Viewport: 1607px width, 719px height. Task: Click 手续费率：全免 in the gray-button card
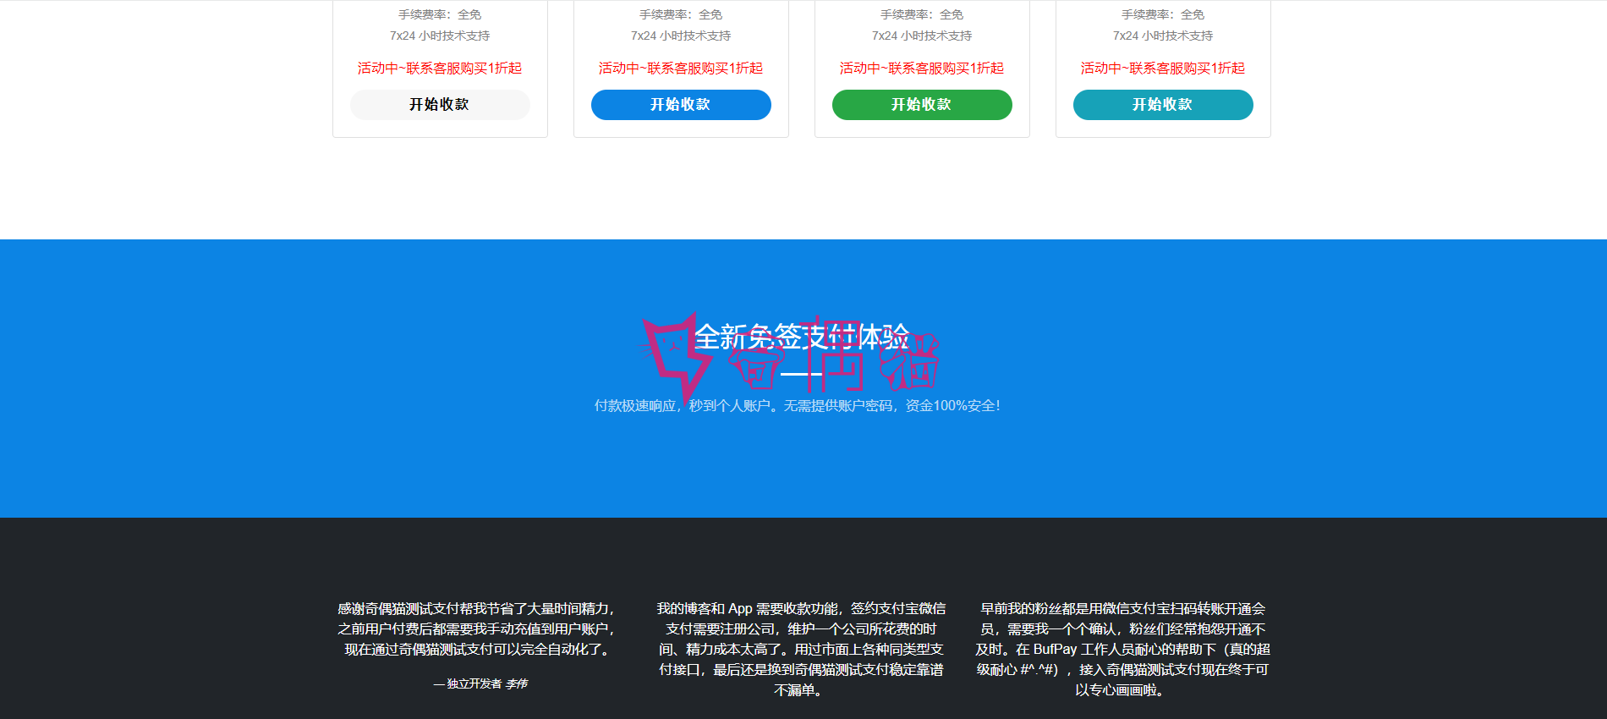(x=440, y=14)
